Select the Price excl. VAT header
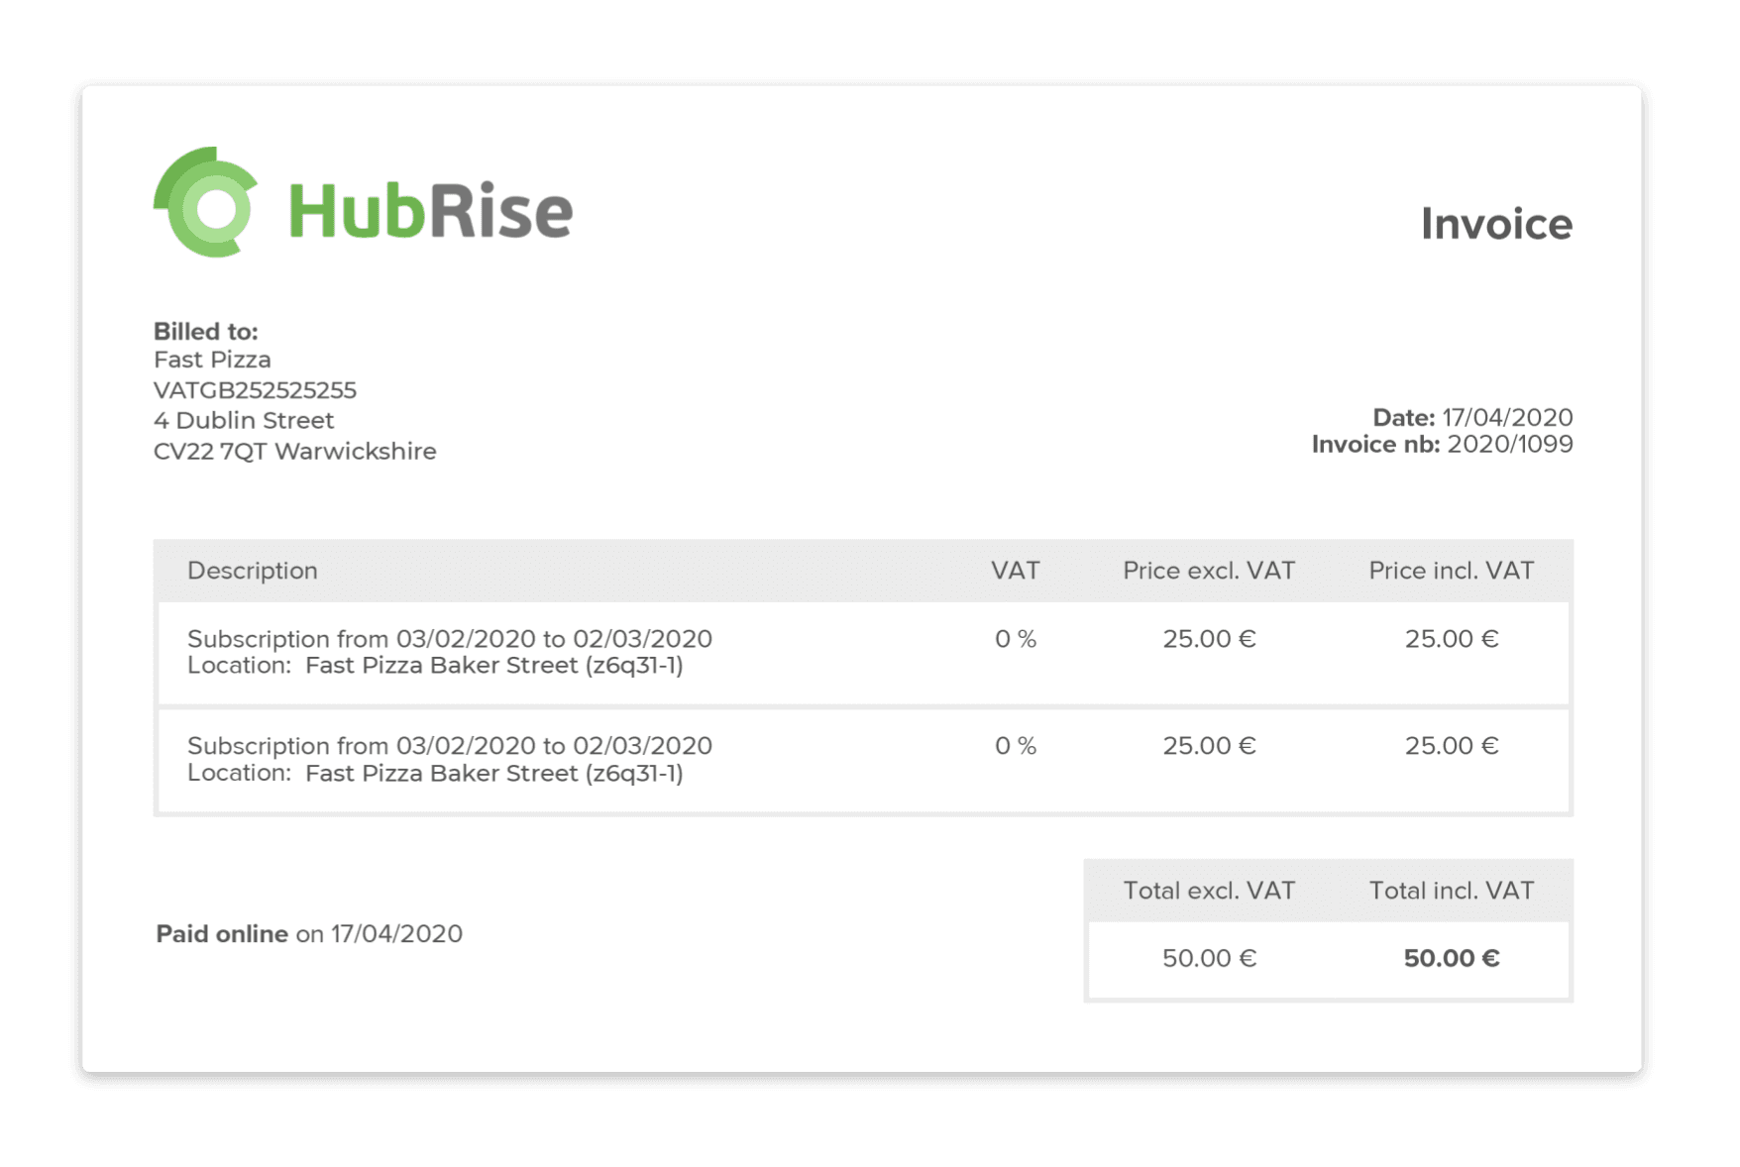1740x1167 pixels. tap(1208, 570)
